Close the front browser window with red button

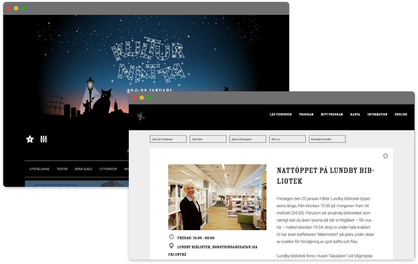pyautogui.click(x=134, y=98)
